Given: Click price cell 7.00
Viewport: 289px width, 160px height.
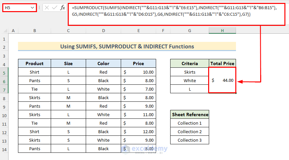Looking at the screenshot, I should [138, 89].
